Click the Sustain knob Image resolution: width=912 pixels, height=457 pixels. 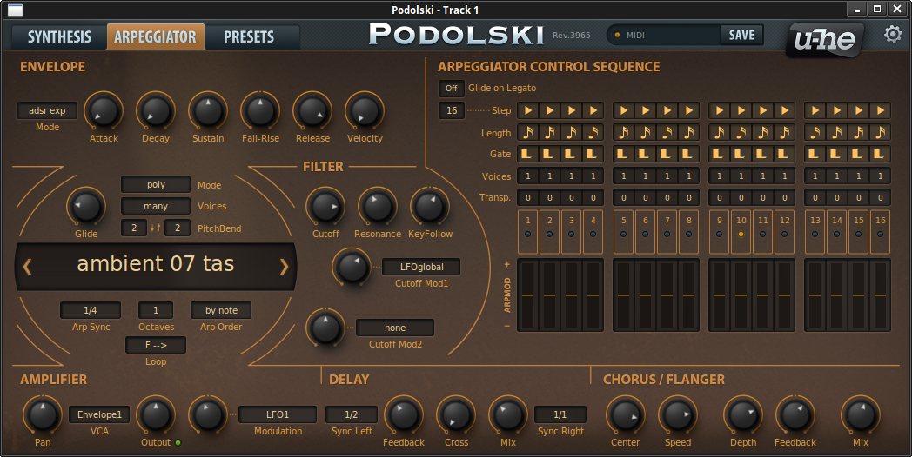(208, 110)
